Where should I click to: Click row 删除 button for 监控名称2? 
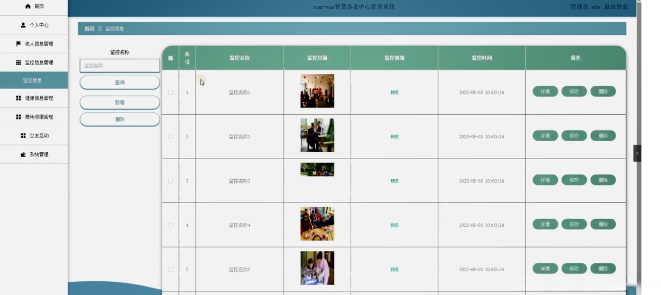tap(603, 136)
